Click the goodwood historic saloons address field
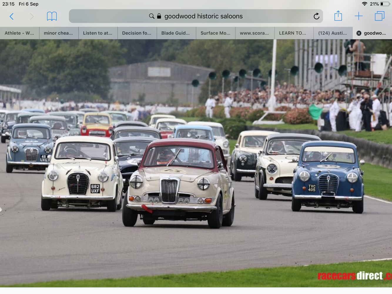Screen dimensions: 392x294 tap(203, 16)
